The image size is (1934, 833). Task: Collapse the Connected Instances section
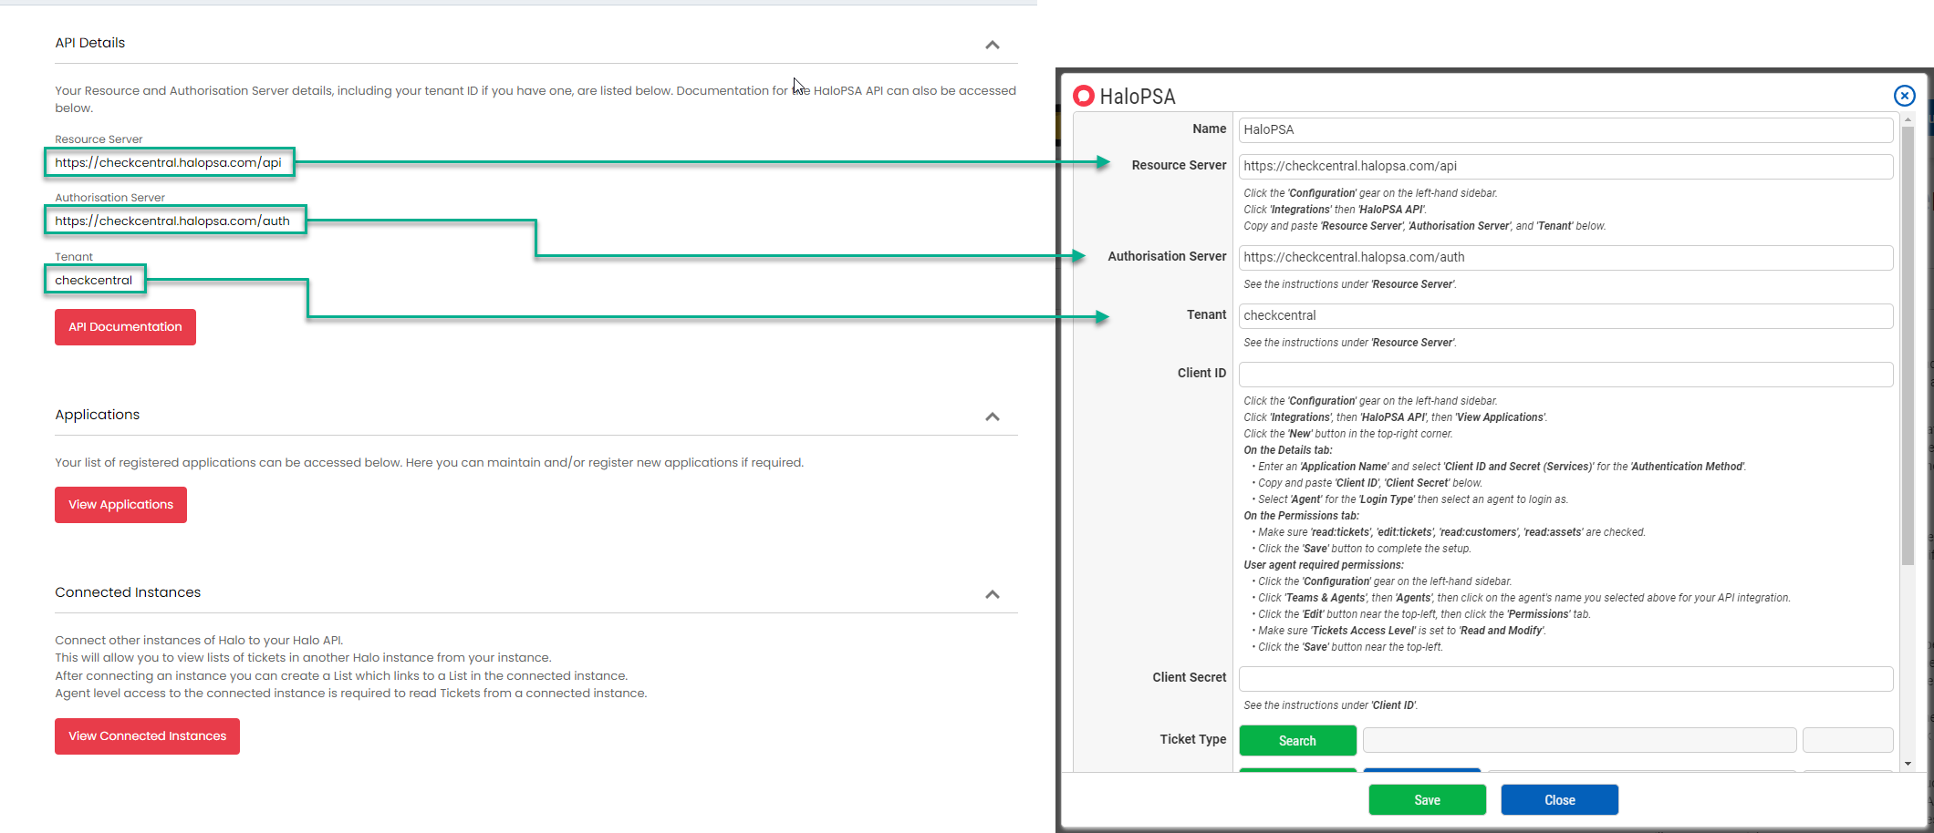coord(993,594)
